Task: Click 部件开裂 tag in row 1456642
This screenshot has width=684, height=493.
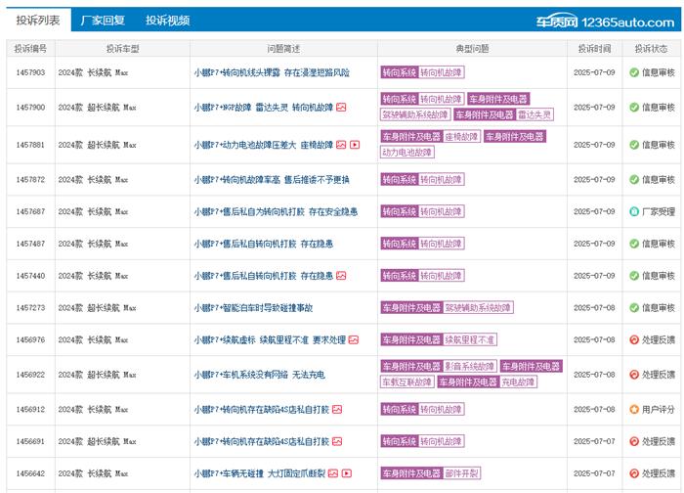Action: pos(461,473)
